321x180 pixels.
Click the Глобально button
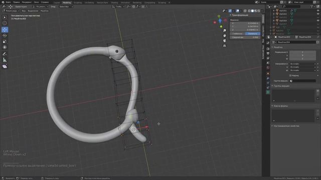tap(237, 33)
